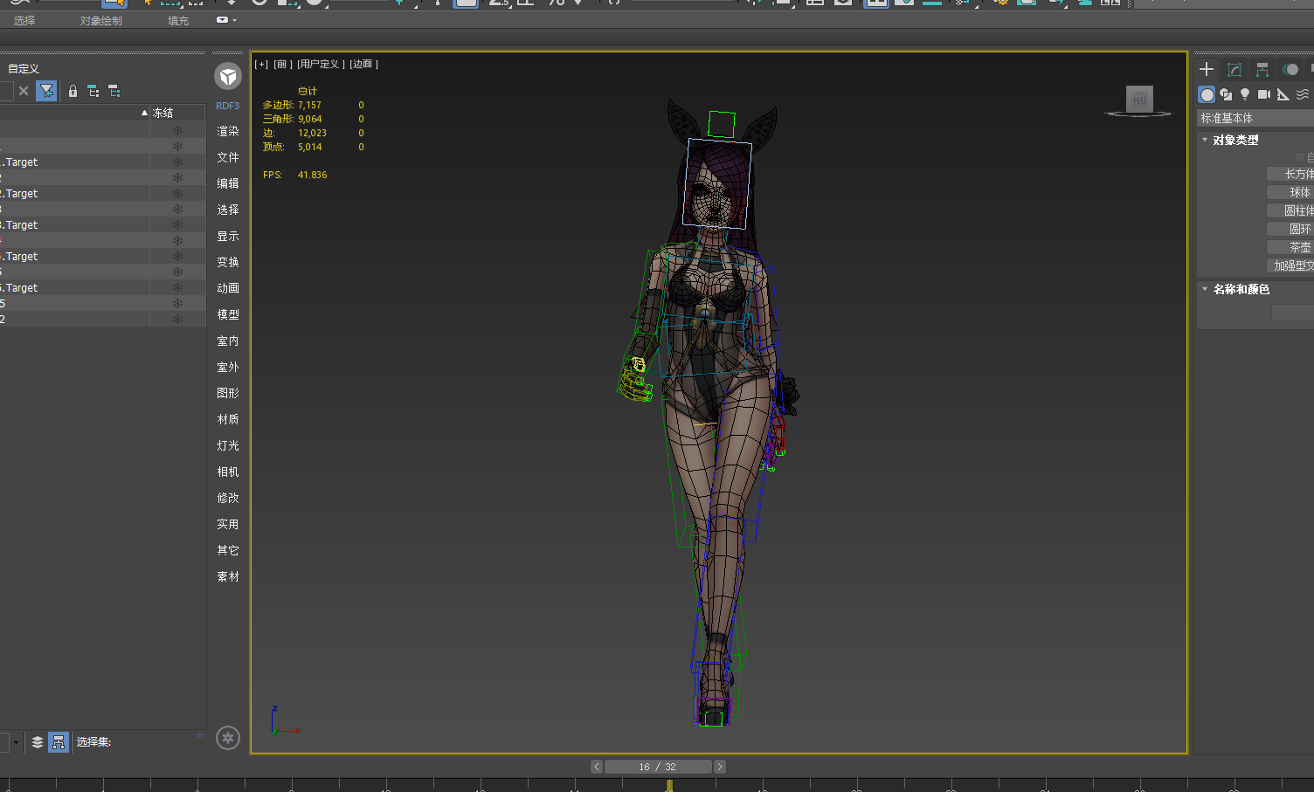Click the 自定义 explorer title
The image size is (1314, 792).
[24, 68]
